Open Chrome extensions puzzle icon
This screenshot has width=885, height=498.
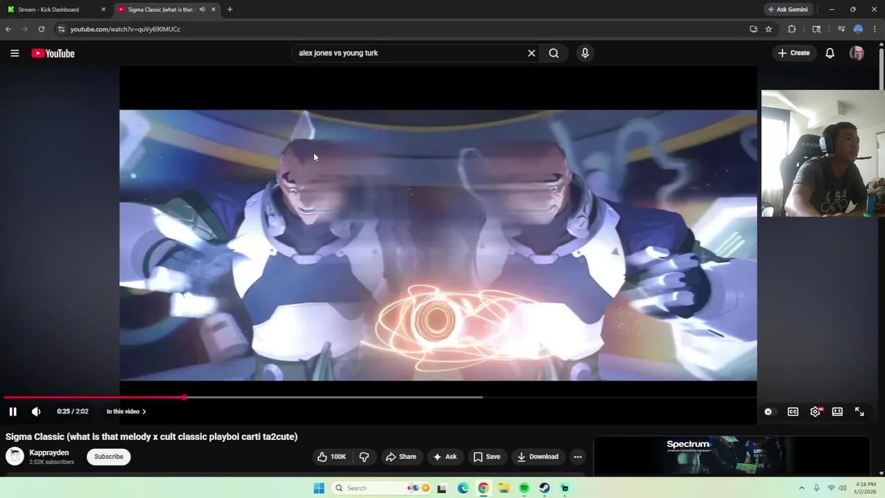pyautogui.click(x=792, y=29)
